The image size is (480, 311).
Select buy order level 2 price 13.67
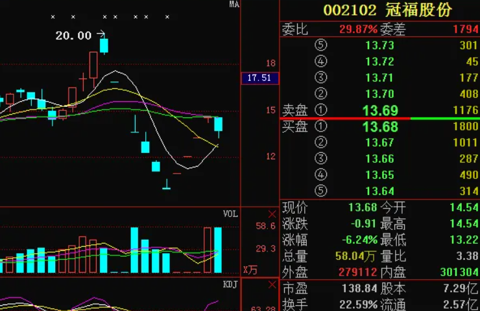tap(379, 143)
